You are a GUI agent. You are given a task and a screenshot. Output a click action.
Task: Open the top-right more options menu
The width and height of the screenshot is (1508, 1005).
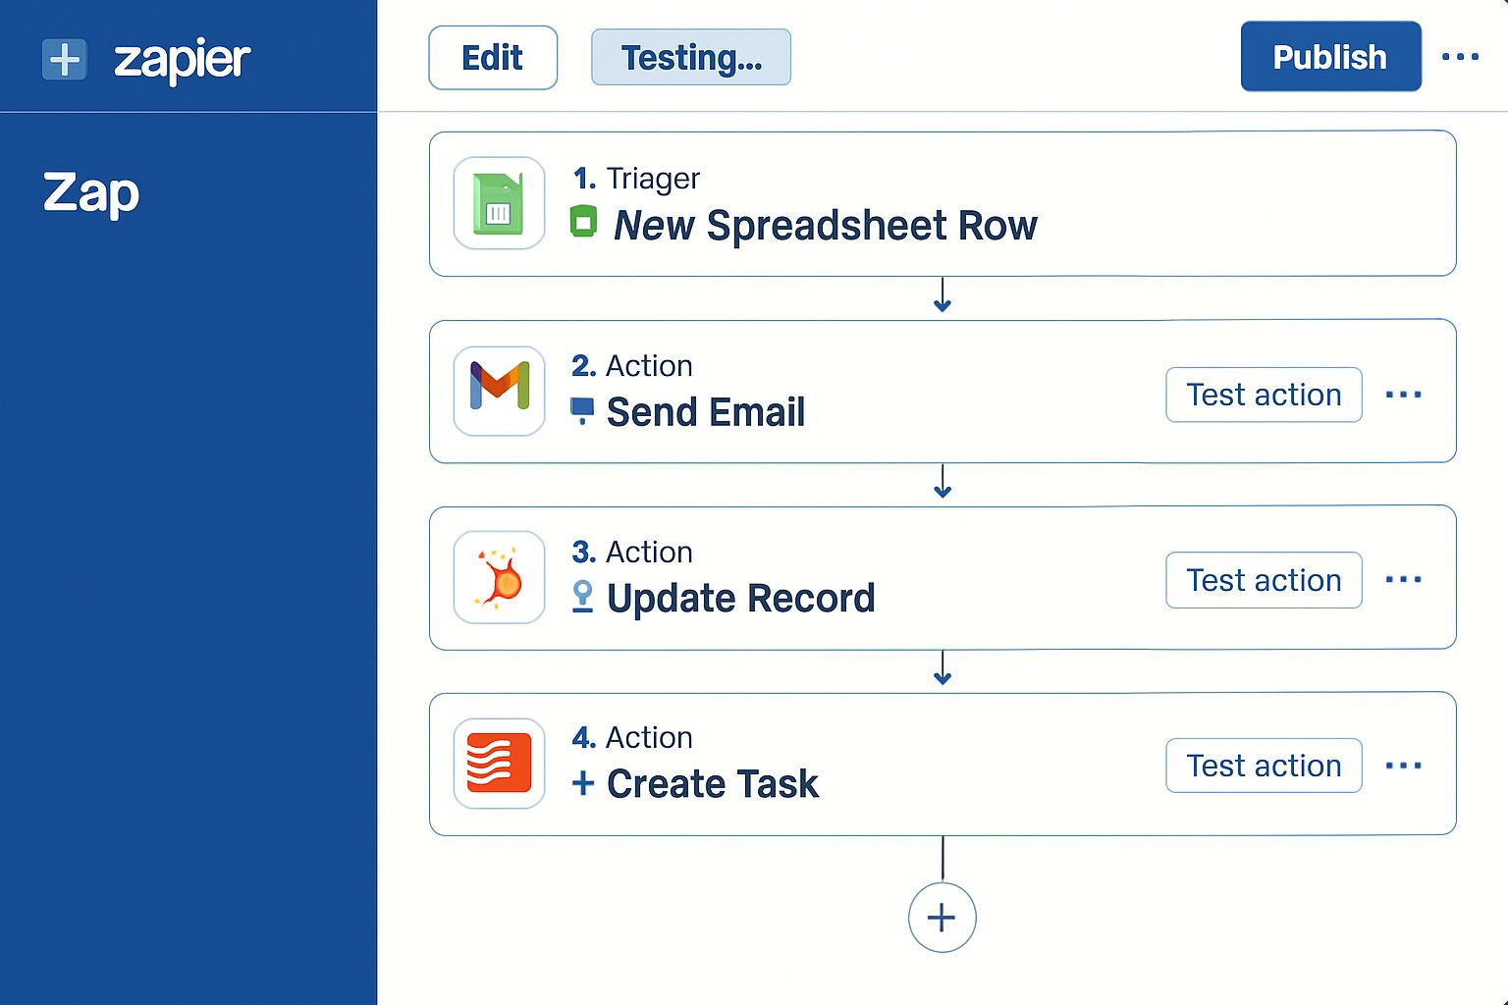point(1460,57)
